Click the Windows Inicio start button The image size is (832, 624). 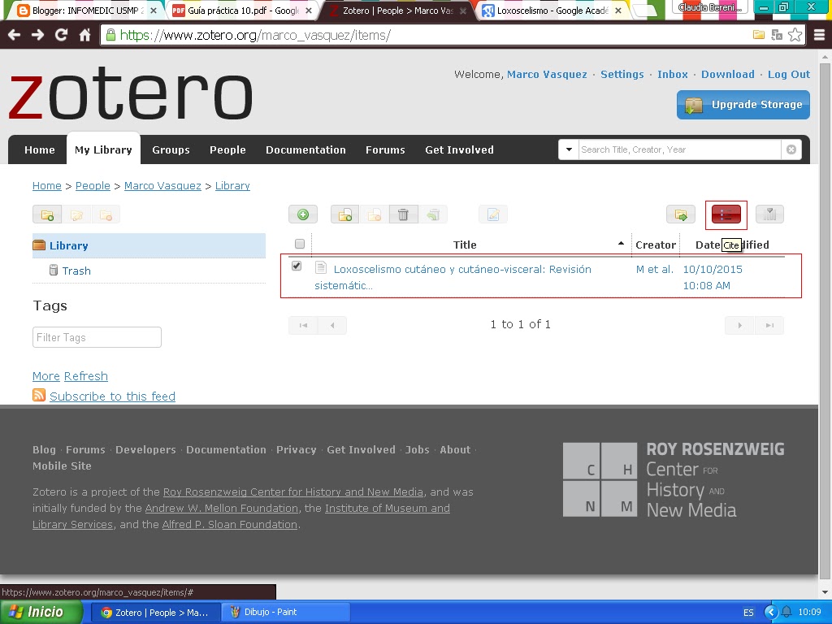click(x=41, y=612)
